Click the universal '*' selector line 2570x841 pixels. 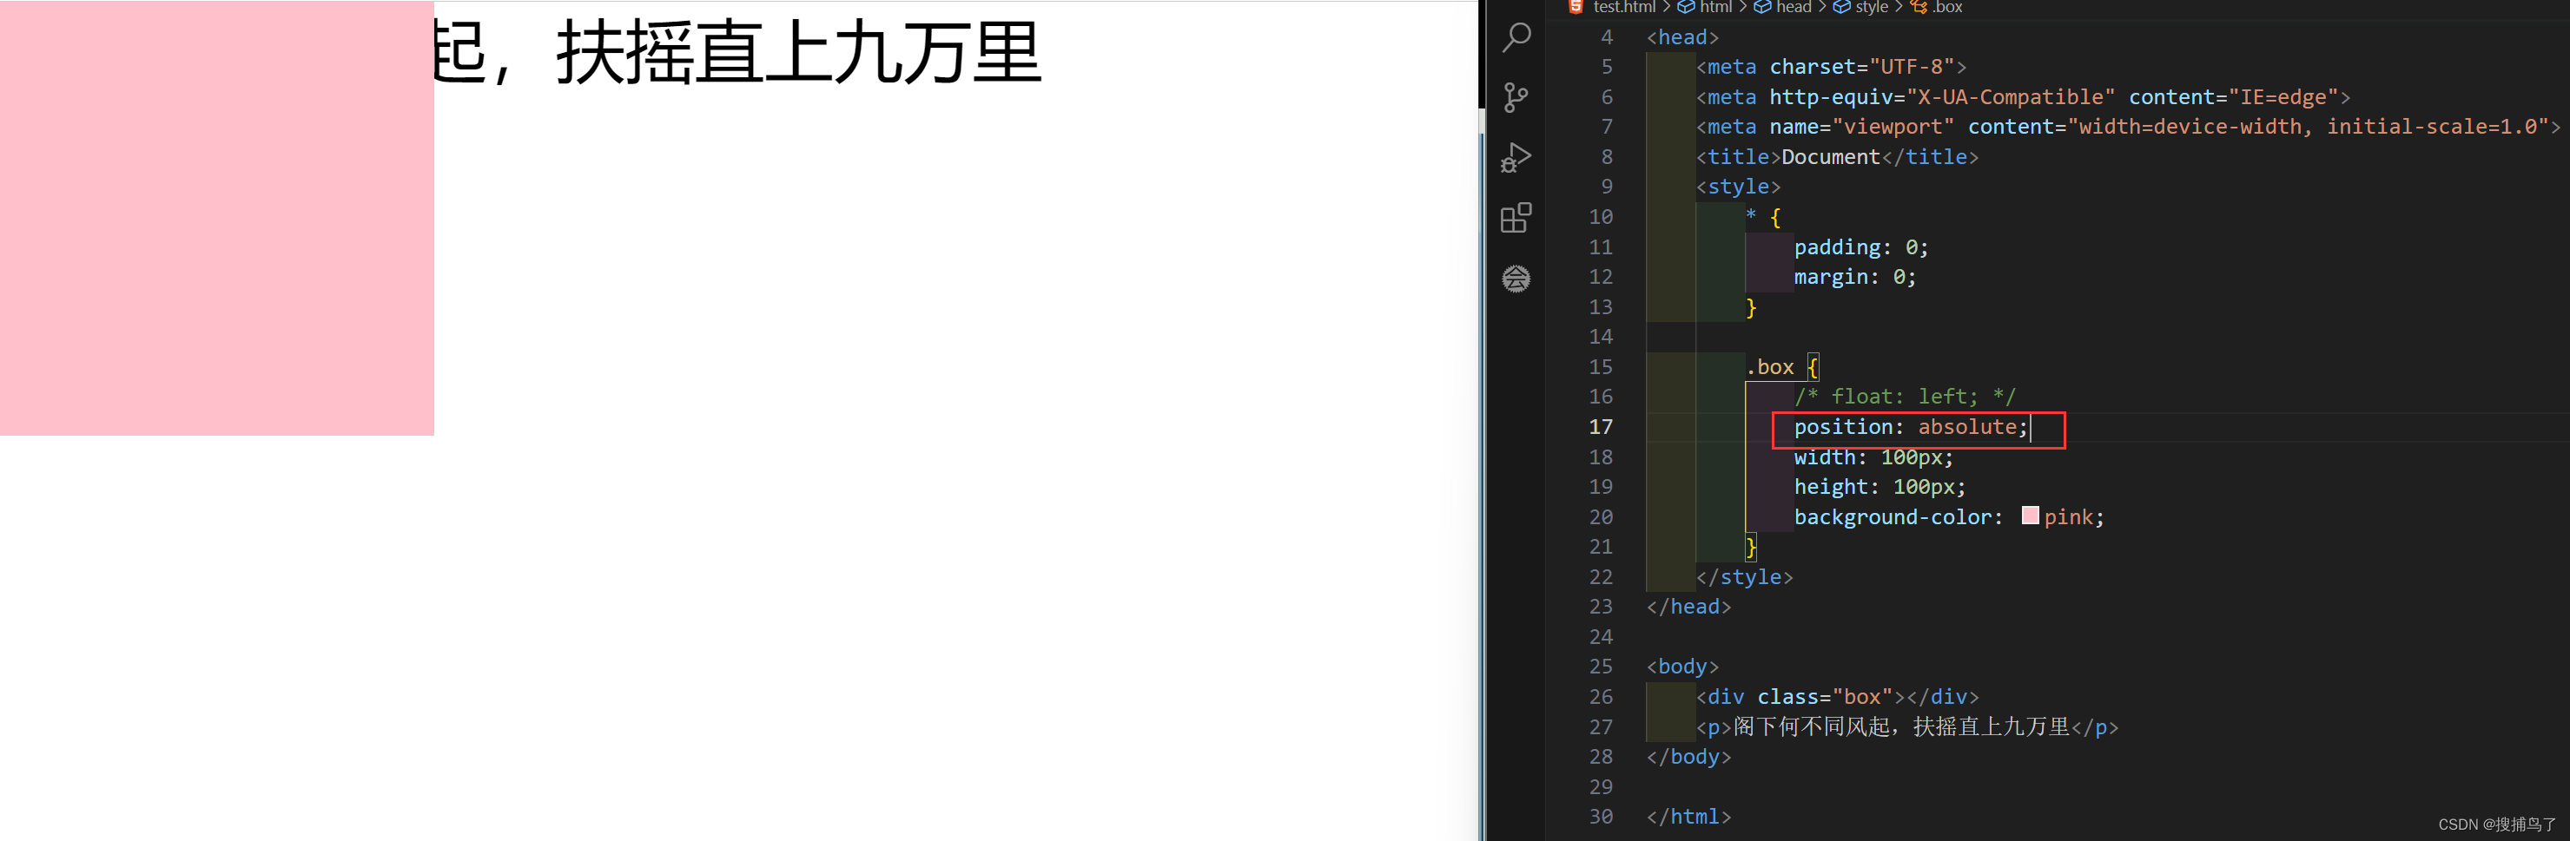1763,216
